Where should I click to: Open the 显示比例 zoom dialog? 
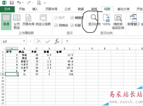coord(94,20)
